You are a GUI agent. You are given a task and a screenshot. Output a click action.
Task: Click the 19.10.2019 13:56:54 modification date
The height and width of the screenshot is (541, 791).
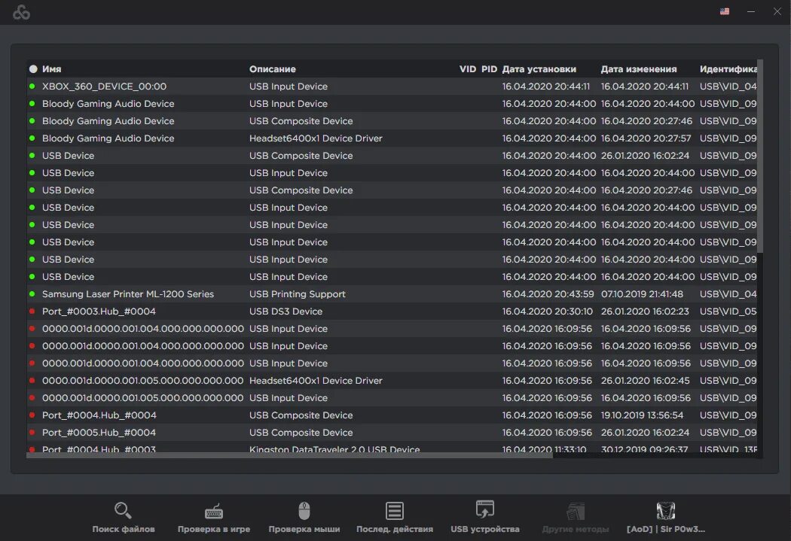[x=642, y=415]
